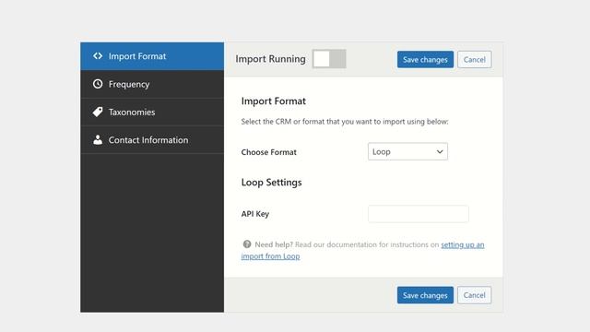The height and width of the screenshot is (332, 590).
Task: Go to the Taxonomies section
Action: (152, 112)
